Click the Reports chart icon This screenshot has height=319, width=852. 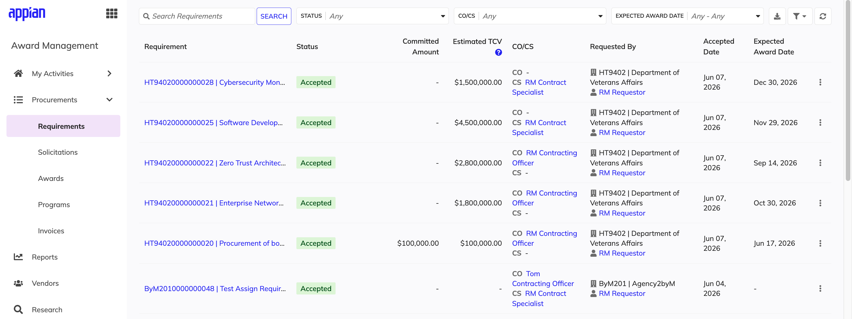point(18,257)
